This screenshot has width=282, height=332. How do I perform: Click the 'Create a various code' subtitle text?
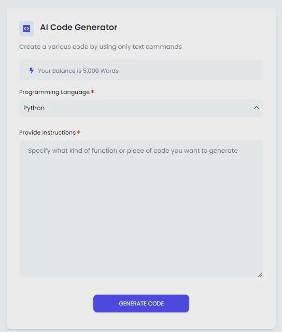tap(101, 47)
